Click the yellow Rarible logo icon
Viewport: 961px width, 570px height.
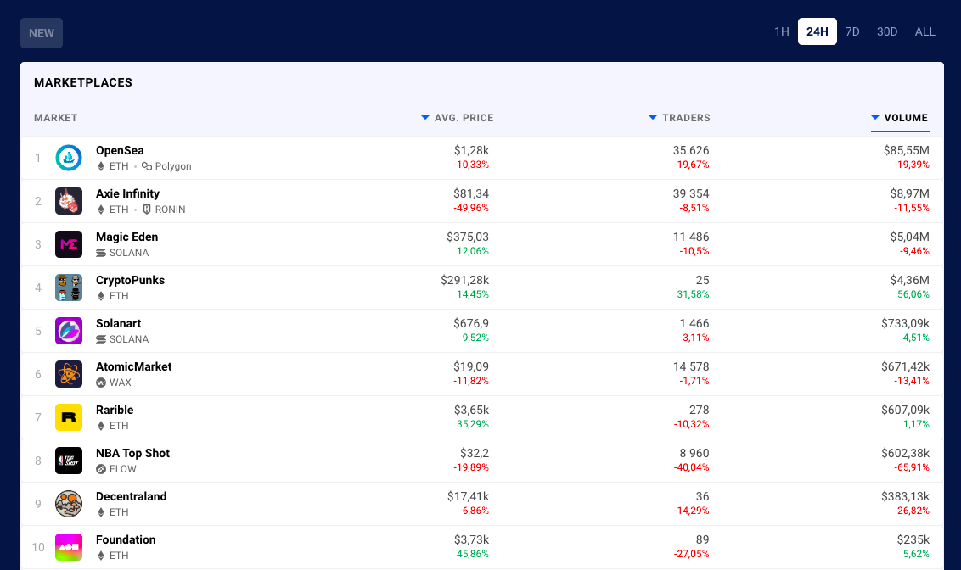[x=69, y=417]
